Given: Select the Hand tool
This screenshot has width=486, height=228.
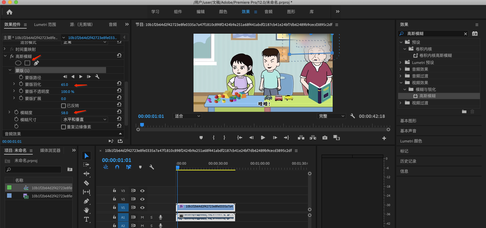Looking at the screenshot, I should 86,210.
